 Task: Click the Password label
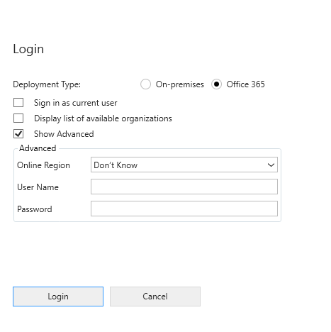(35, 209)
